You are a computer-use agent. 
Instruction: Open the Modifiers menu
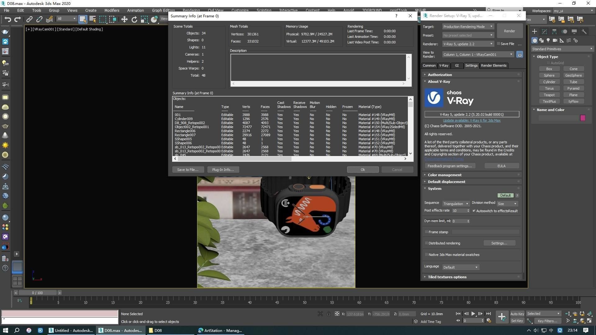(111, 10)
